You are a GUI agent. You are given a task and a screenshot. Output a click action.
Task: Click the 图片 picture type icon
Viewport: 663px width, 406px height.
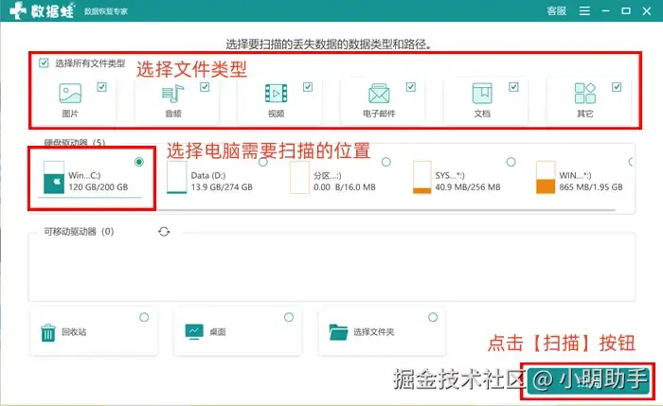pyautogui.click(x=70, y=94)
